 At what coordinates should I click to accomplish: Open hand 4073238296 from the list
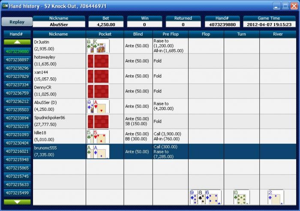click(x=17, y=68)
